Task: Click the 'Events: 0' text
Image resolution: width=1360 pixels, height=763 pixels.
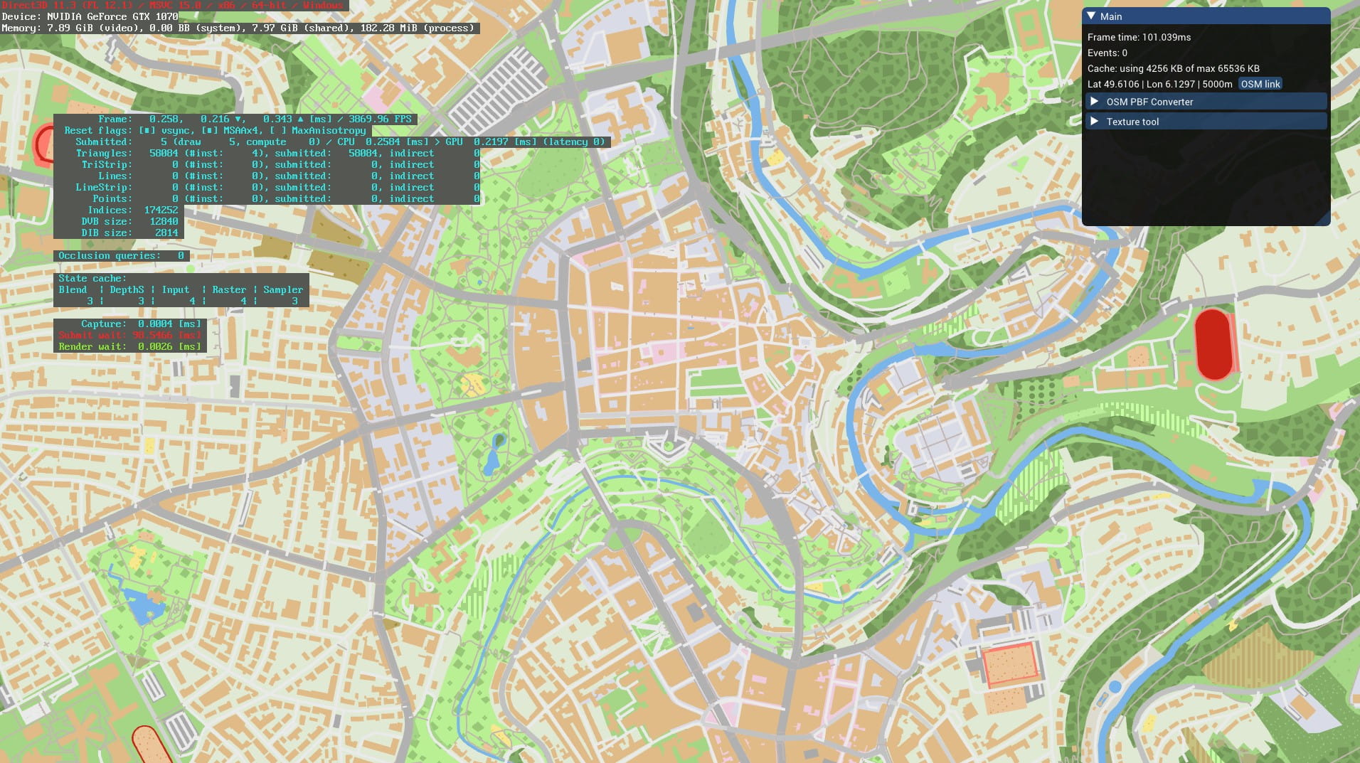Action: pyautogui.click(x=1107, y=53)
